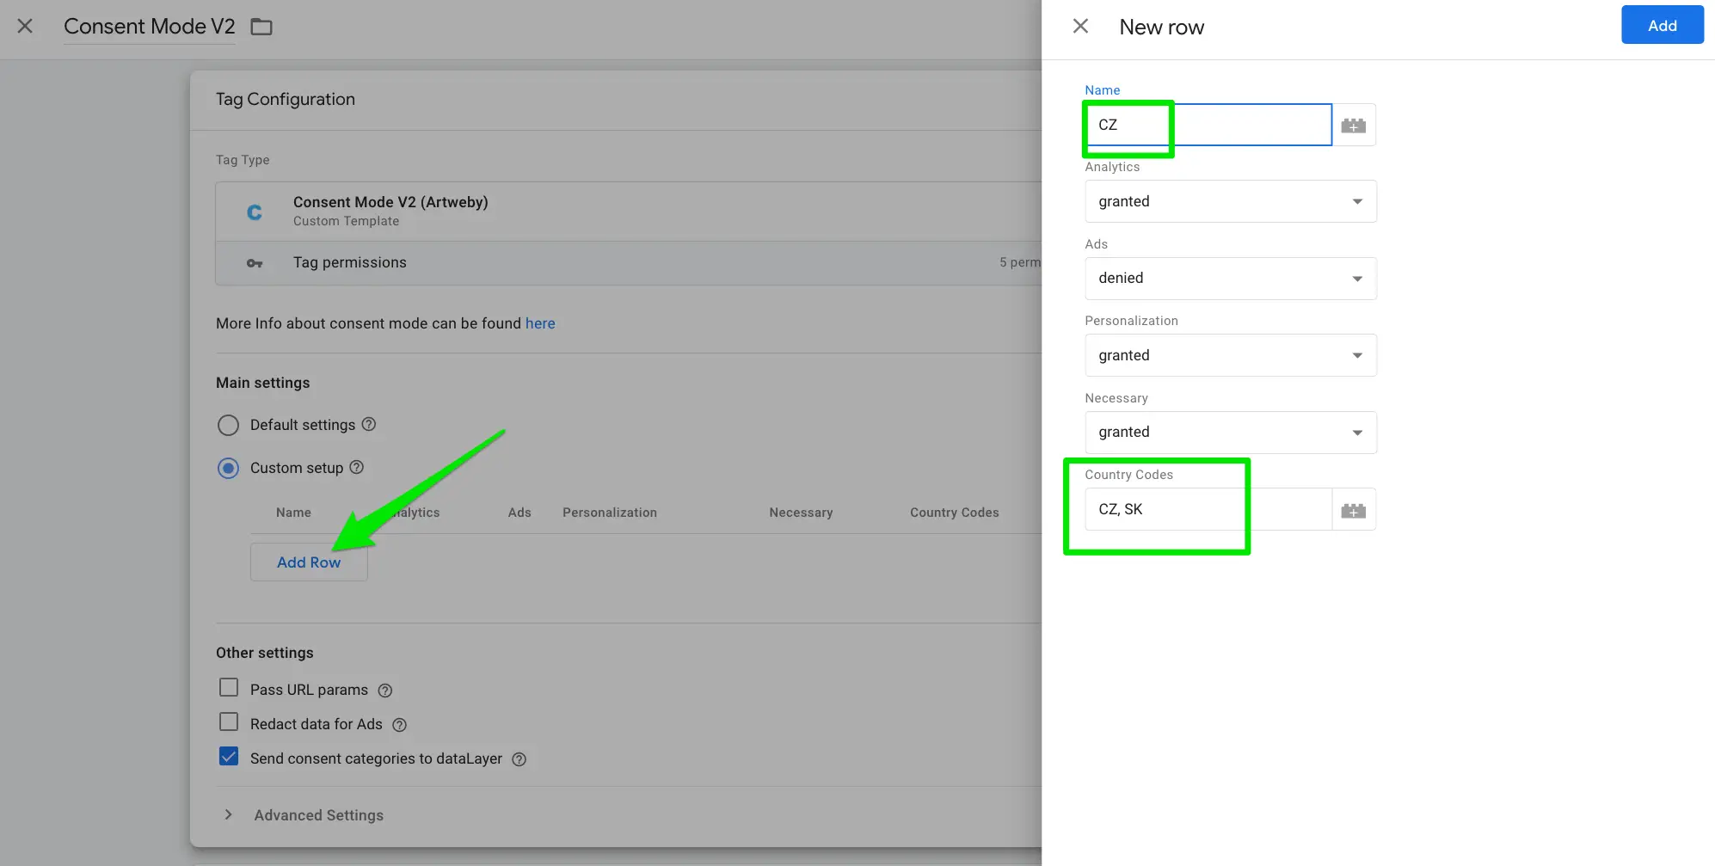Click the New row panel title
Image resolution: width=1715 pixels, height=866 pixels.
[1161, 28]
